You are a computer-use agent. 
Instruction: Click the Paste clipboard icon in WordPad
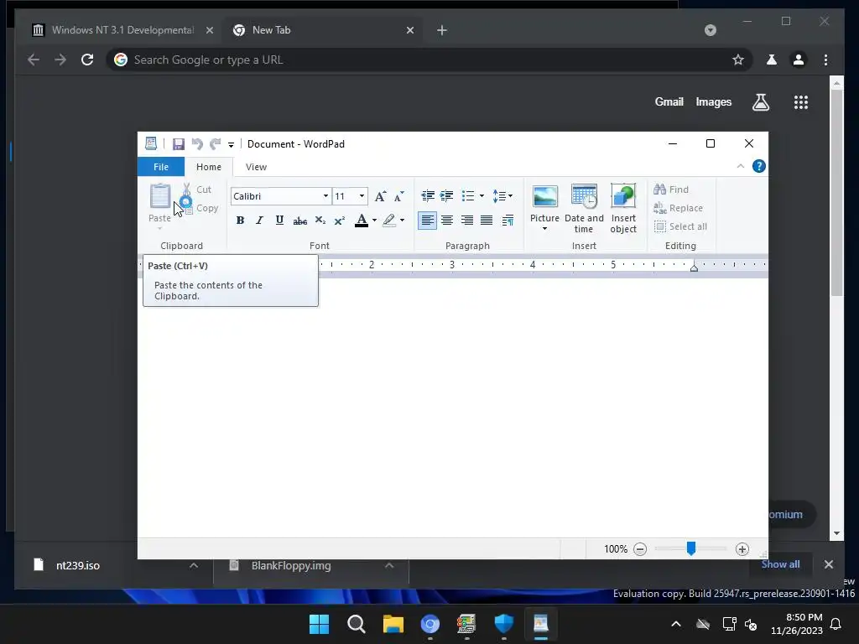click(x=160, y=195)
